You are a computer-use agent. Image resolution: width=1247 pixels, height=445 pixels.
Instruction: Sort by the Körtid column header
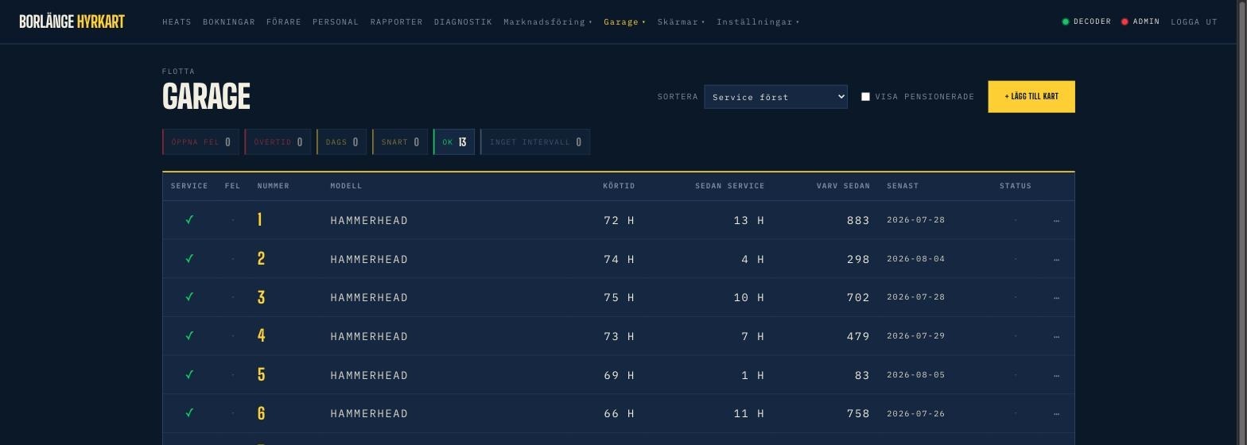coord(619,186)
